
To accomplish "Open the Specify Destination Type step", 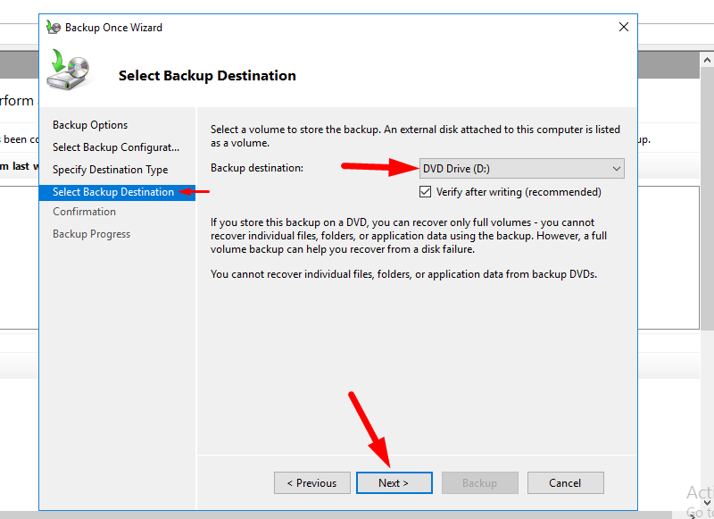I will pos(110,170).
